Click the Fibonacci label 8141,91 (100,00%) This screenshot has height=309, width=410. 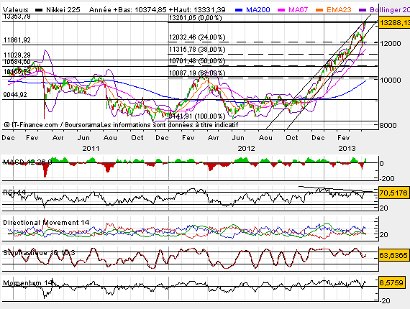(197, 116)
